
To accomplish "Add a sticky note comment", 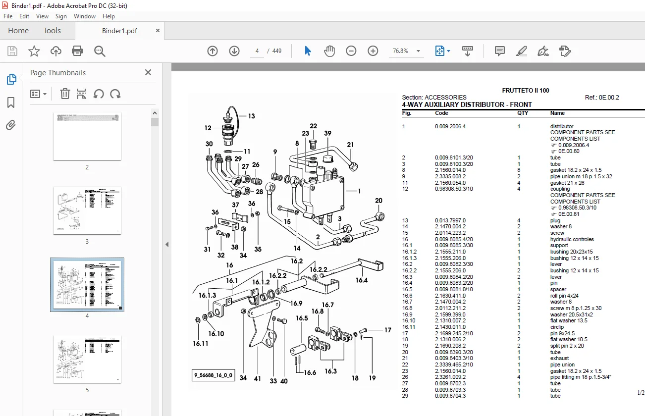I will click(x=500, y=51).
